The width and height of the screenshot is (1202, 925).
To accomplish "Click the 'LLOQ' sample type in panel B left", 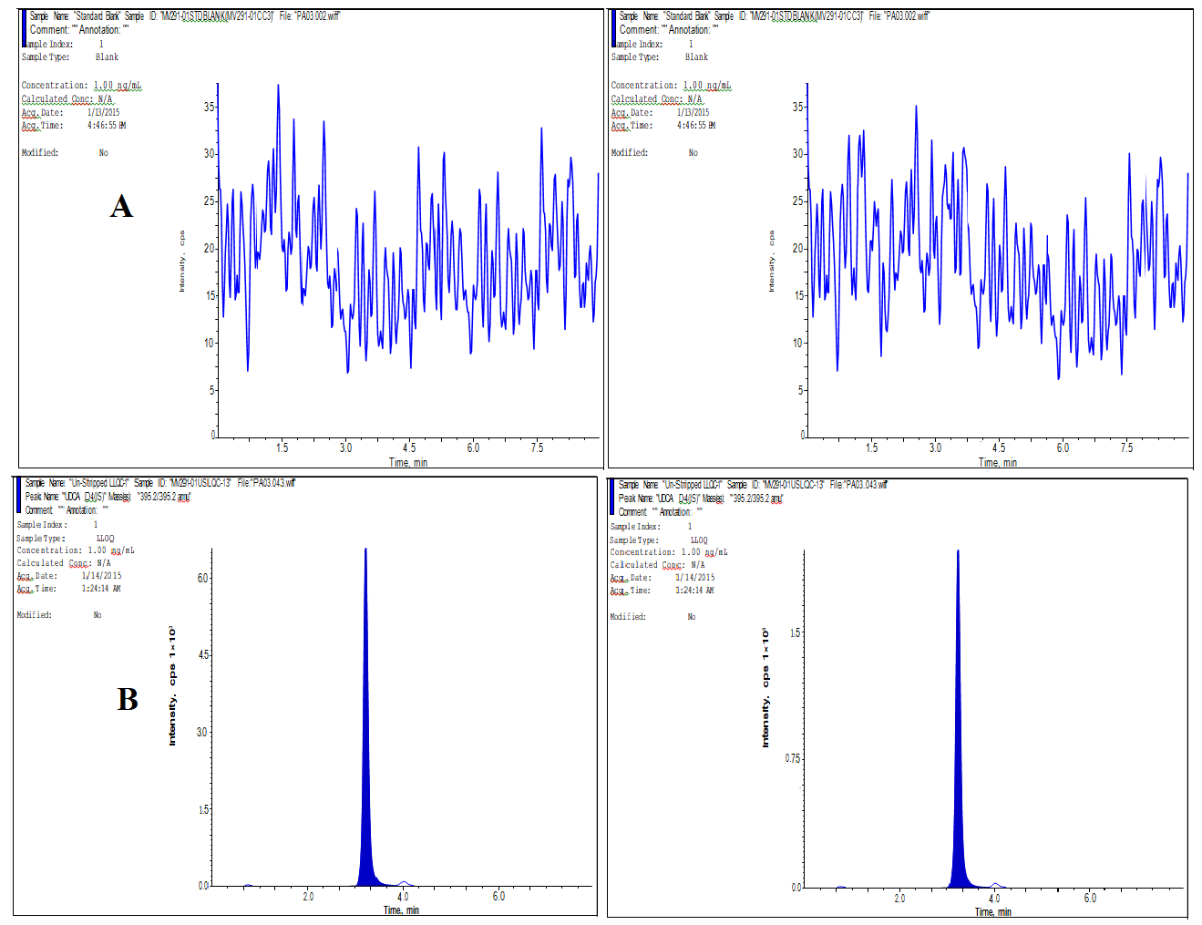I will tap(106, 539).
